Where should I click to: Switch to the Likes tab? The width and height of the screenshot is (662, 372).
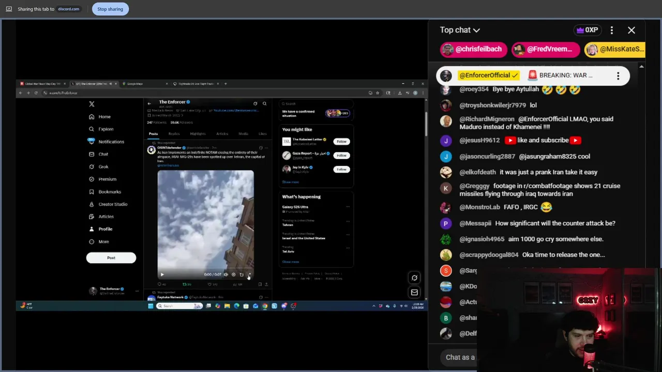click(263, 134)
